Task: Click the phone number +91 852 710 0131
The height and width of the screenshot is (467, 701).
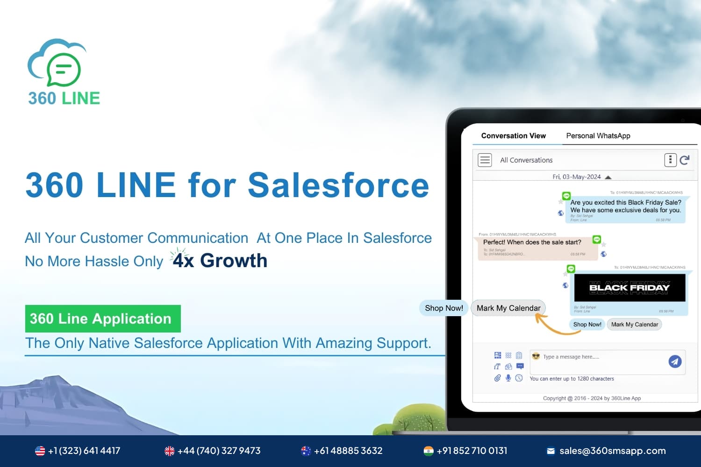Action: pyautogui.click(x=472, y=451)
